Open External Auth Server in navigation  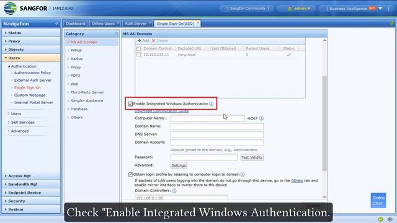[x=33, y=80]
